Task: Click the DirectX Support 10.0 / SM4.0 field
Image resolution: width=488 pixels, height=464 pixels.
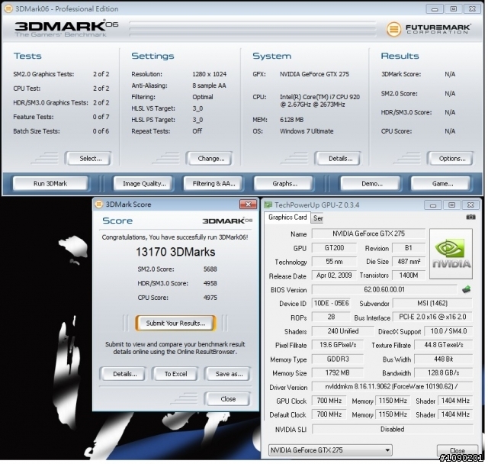Action: pos(448,331)
